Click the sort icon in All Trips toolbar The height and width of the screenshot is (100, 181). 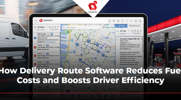[138, 31]
